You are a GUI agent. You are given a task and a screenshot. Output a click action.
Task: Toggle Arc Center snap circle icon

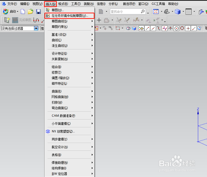pos(176,28)
